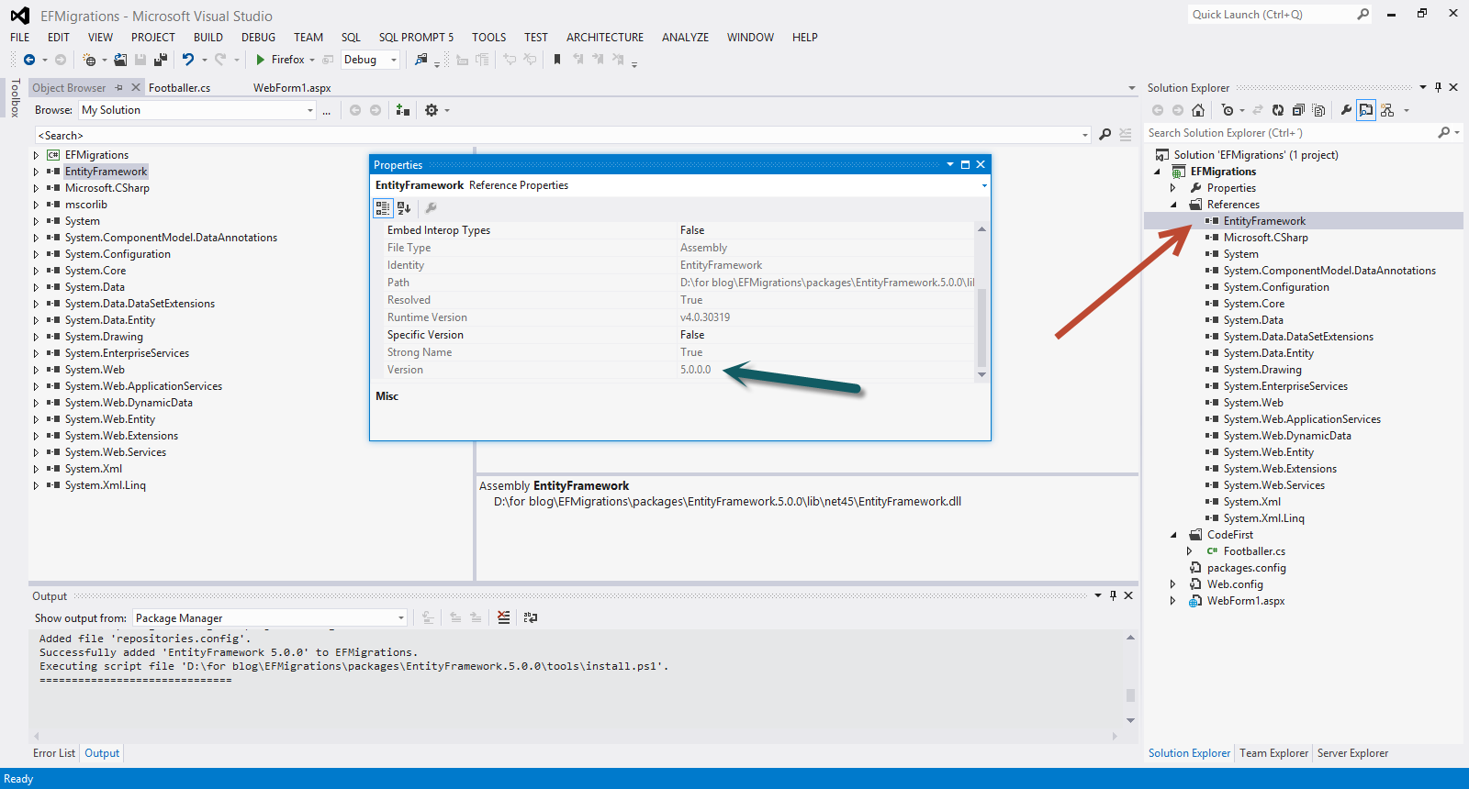Click Properties wrench icon in Solution Explorer

pyautogui.click(x=1346, y=110)
